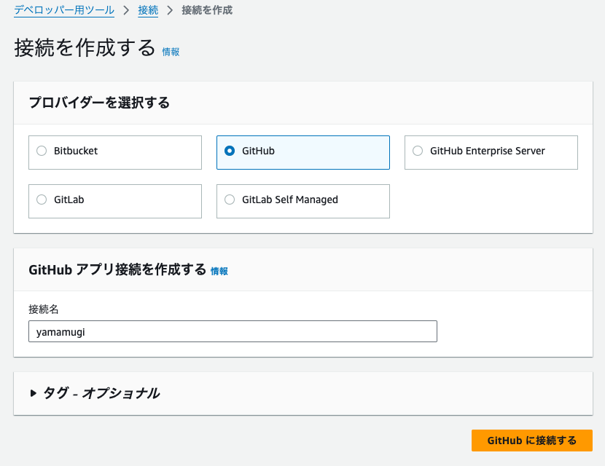Viewport: 605px width, 466px height.
Task: Choose GitLab Self Managed radio option
Action: point(230,200)
